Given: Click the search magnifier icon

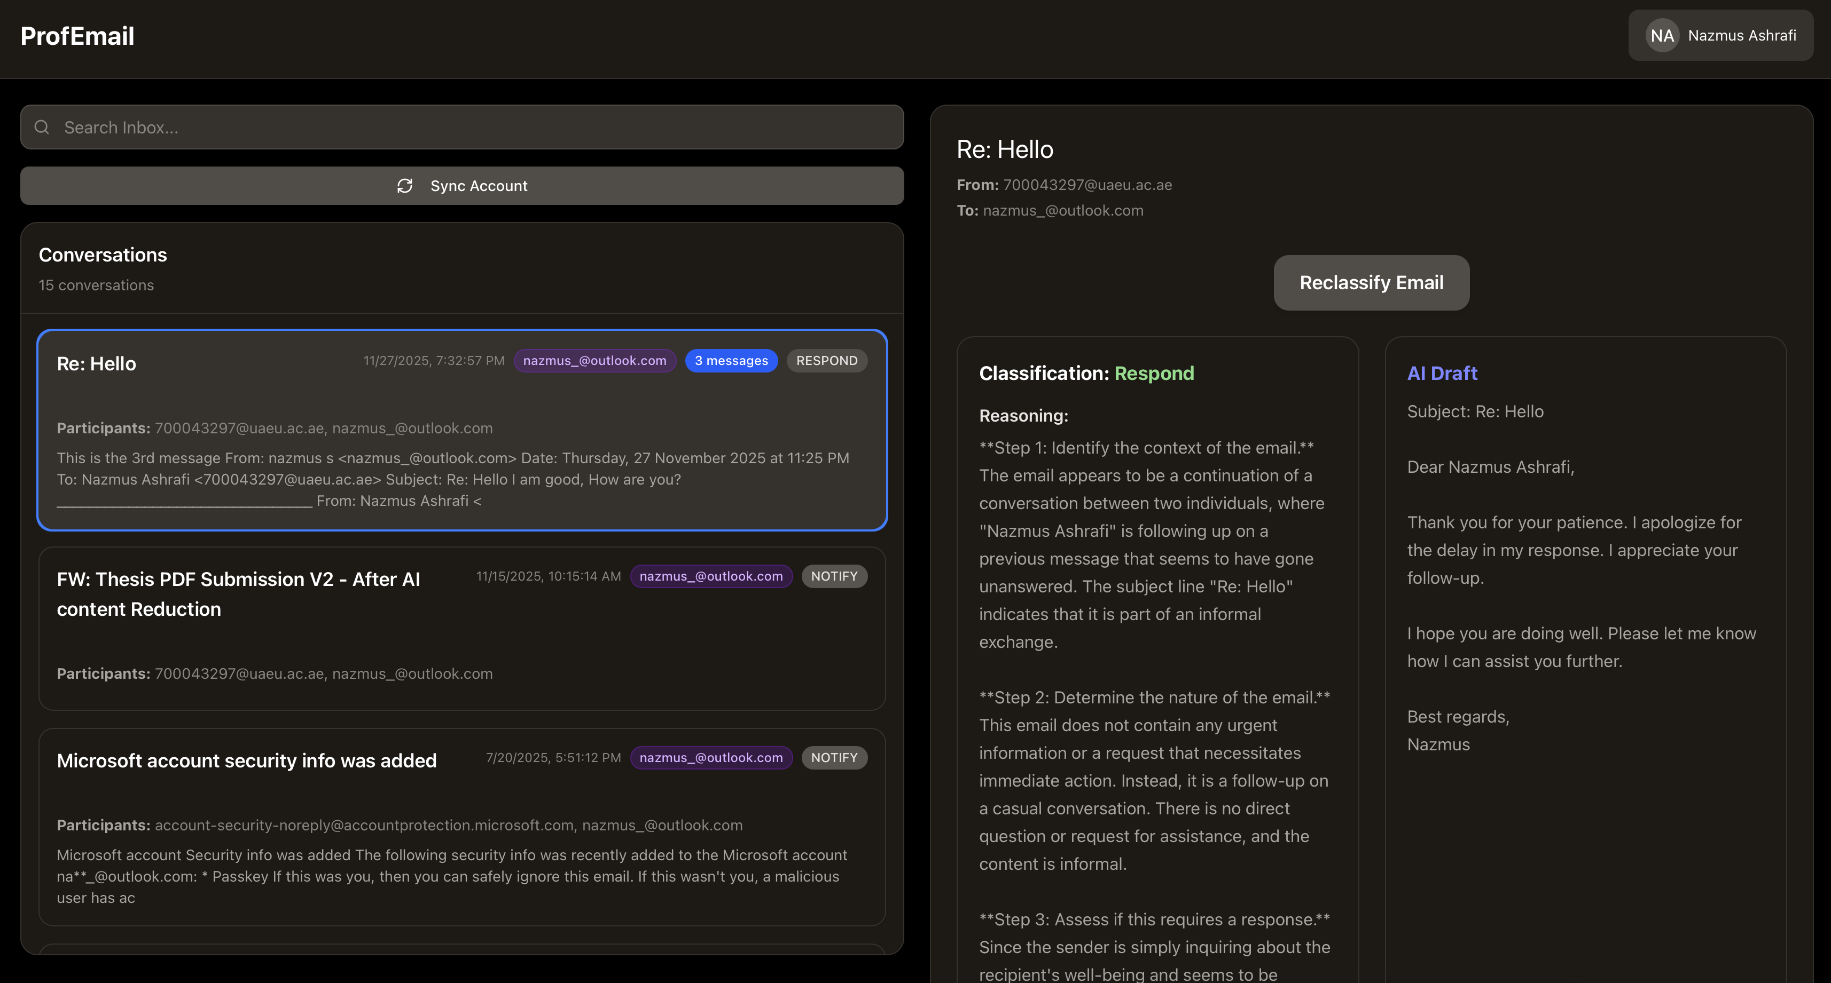Looking at the screenshot, I should point(42,127).
